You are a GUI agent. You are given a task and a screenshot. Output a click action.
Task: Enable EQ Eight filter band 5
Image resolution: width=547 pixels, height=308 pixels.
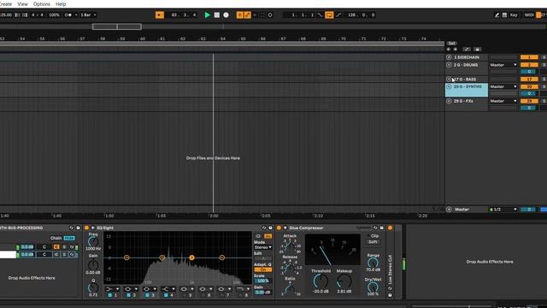click(185, 295)
